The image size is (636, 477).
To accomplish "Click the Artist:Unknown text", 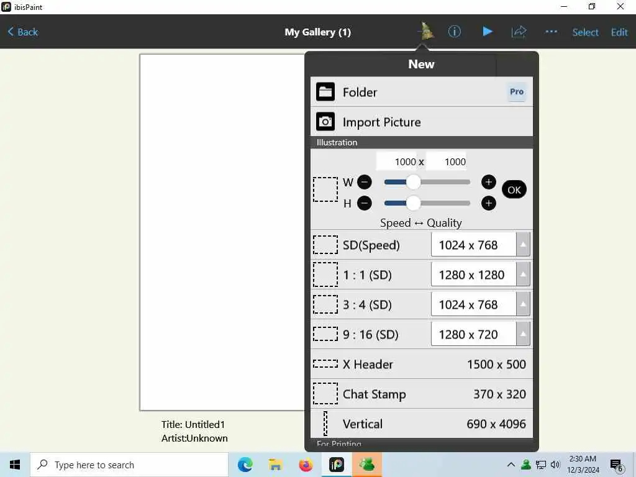I will click(194, 438).
